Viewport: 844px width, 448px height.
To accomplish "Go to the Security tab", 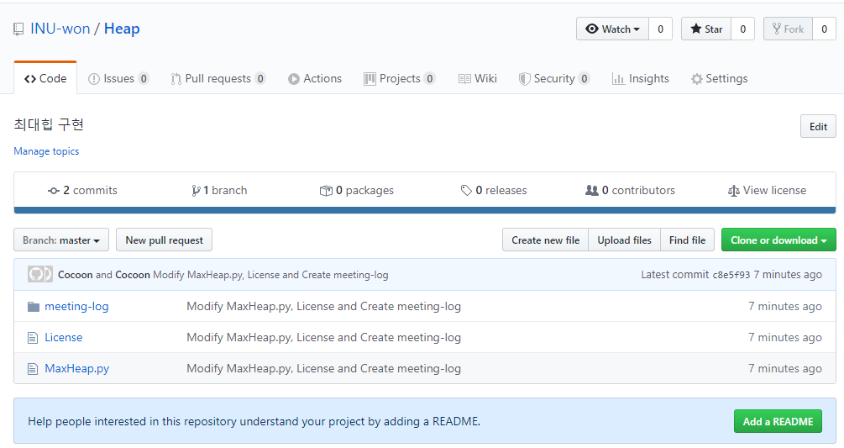I will pos(554,79).
